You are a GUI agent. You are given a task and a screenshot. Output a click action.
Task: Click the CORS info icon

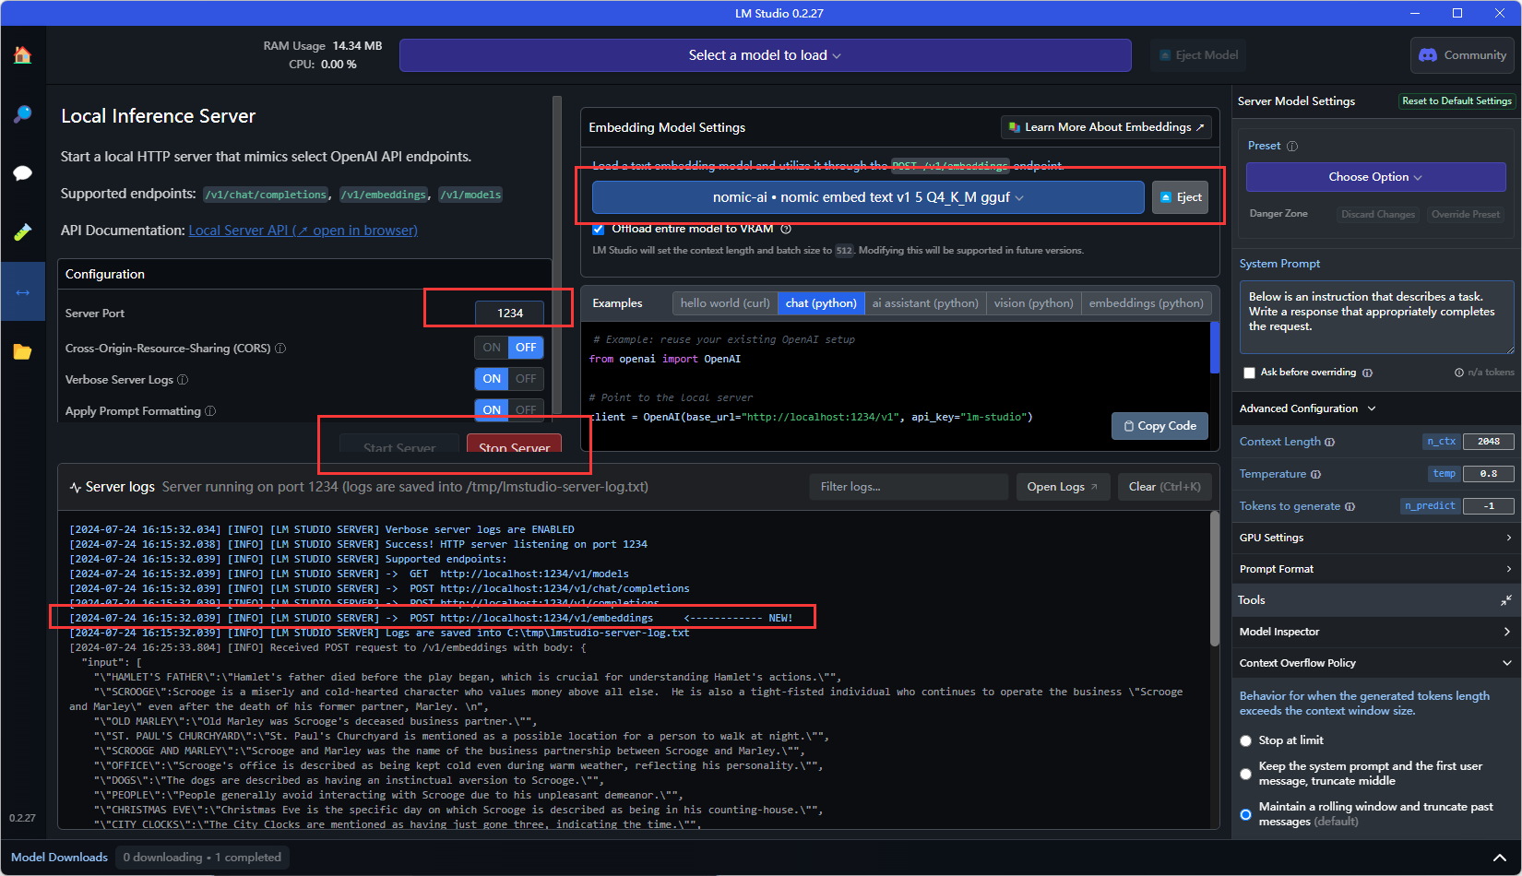[x=280, y=349]
